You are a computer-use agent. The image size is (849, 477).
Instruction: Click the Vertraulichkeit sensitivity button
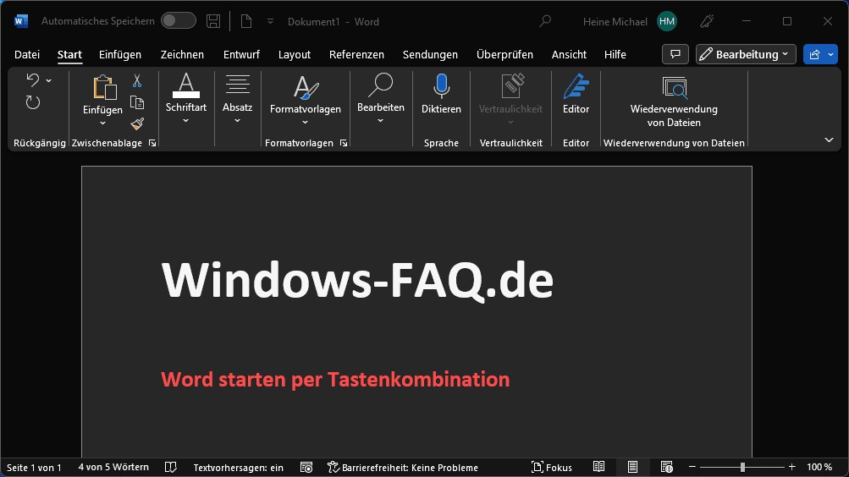coord(510,100)
